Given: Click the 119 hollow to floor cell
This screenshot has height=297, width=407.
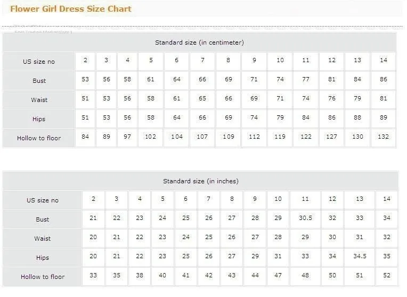Looking at the screenshot, I should (280, 138).
